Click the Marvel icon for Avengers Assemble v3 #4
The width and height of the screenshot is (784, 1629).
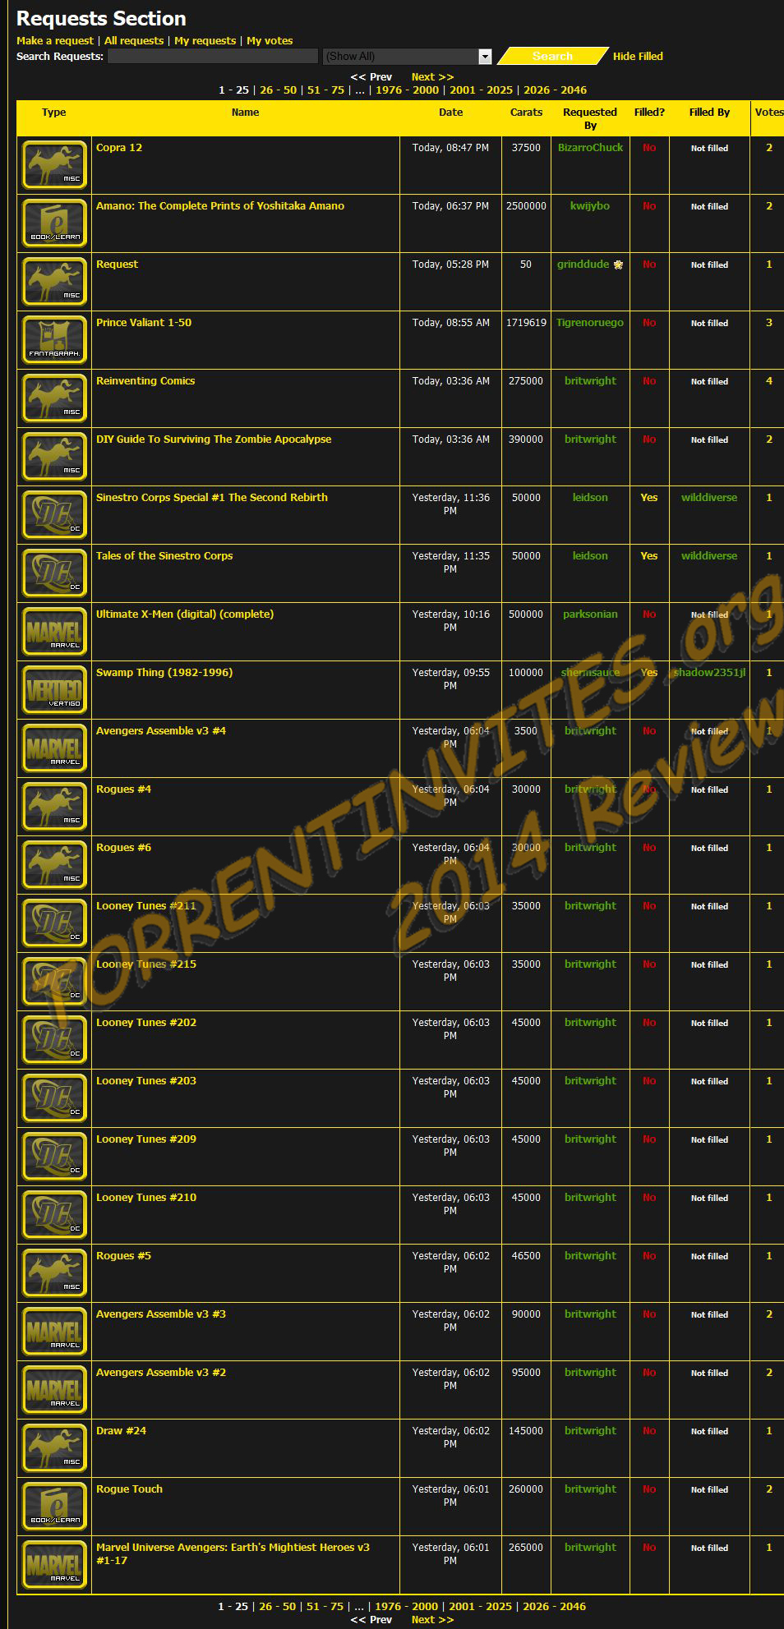[54, 748]
